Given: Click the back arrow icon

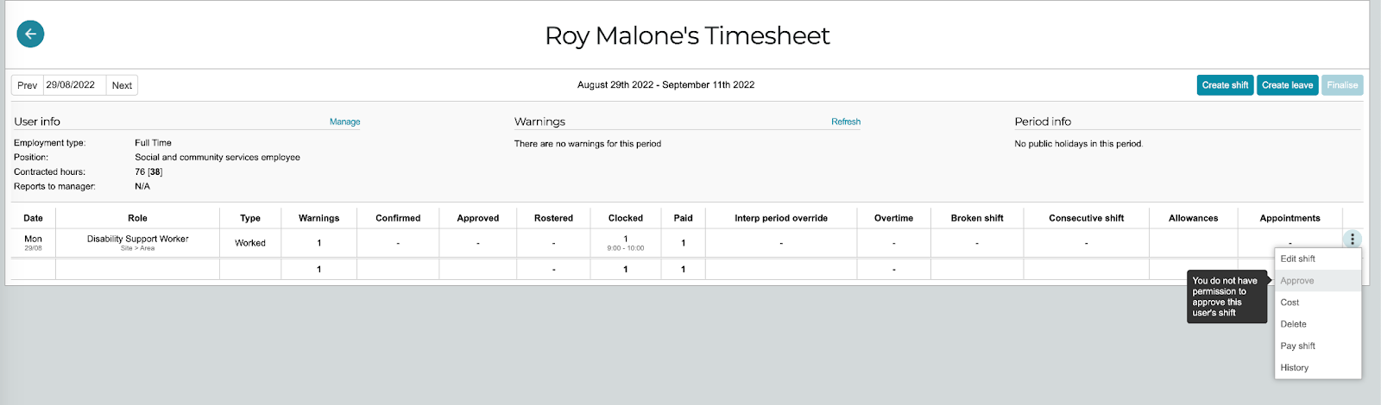Looking at the screenshot, I should [30, 34].
